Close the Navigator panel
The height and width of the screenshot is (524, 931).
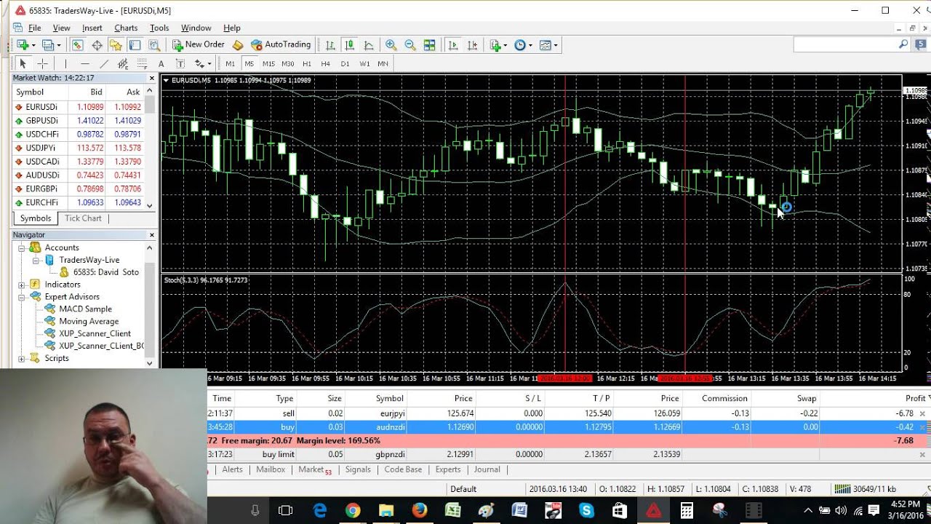pos(152,235)
